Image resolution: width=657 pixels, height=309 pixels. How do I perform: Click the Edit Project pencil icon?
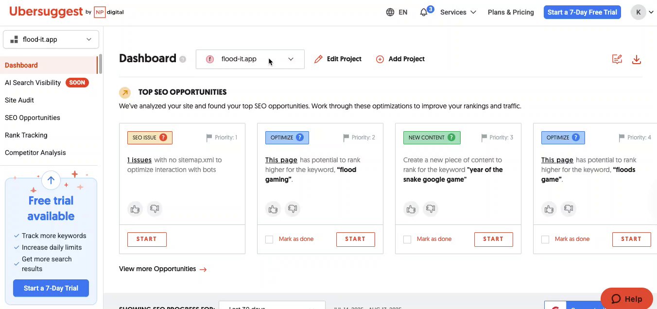point(318,59)
